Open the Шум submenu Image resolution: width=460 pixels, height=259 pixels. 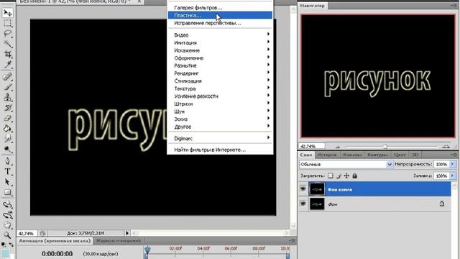[x=220, y=112]
